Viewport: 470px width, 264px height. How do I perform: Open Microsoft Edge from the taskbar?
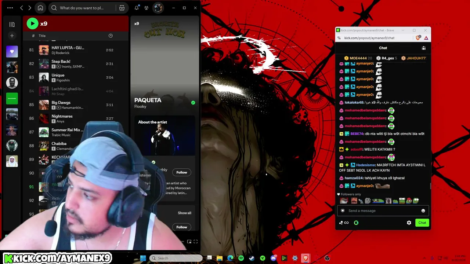point(230,258)
